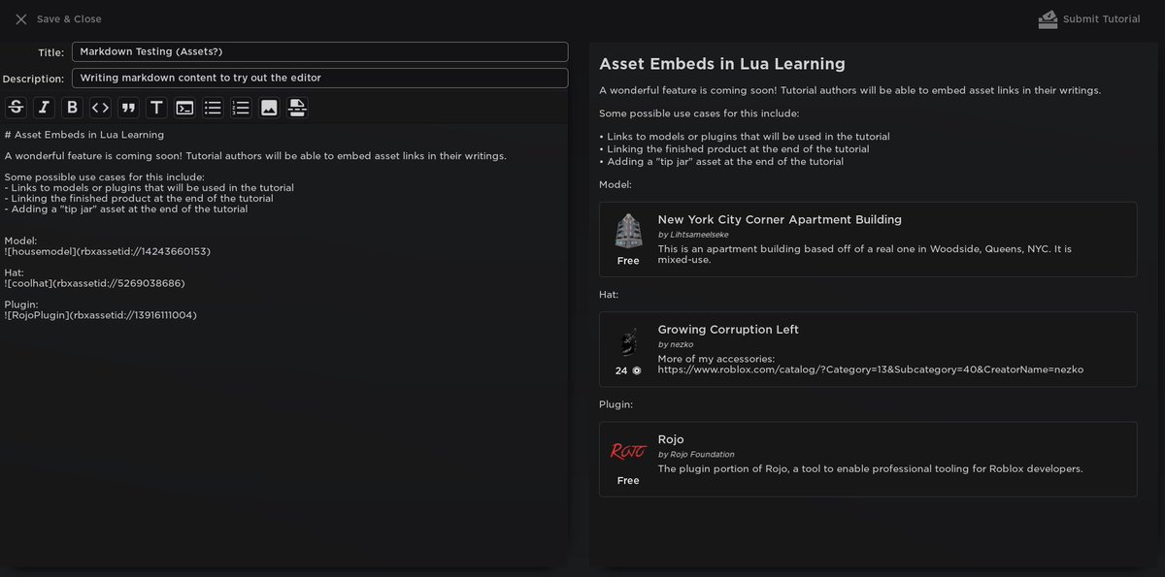Apply strikethrough formatting
This screenshot has width=1165, height=577.
[16, 108]
